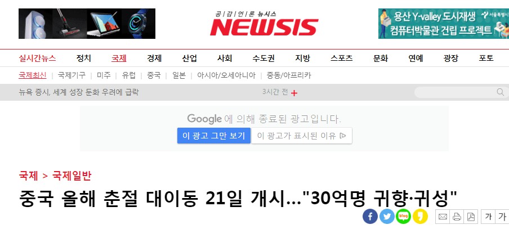509x229 pixels.
Task: Open the 뉴욕 증시 headline link
Action: click(x=79, y=92)
